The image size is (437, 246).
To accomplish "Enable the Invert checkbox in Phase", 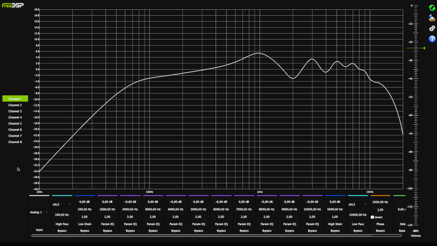I will pos(372,217).
